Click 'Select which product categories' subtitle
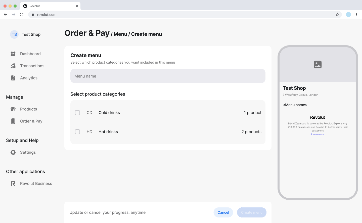The height and width of the screenshot is (223, 362). click(123, 62)
